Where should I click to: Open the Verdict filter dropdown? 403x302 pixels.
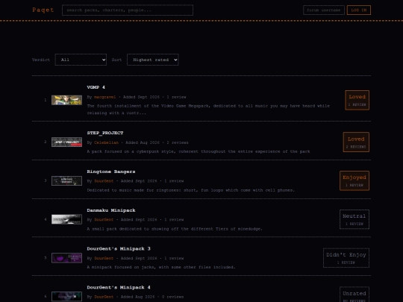(x=81, y=60)
